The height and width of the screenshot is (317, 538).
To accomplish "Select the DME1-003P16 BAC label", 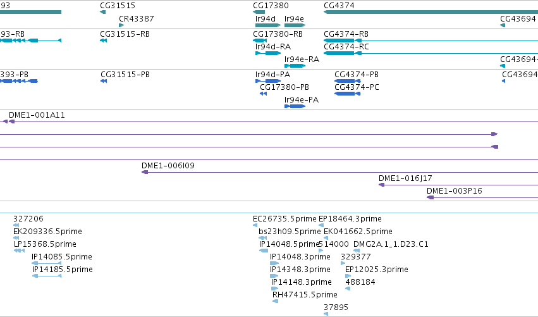I will [455, 191].
